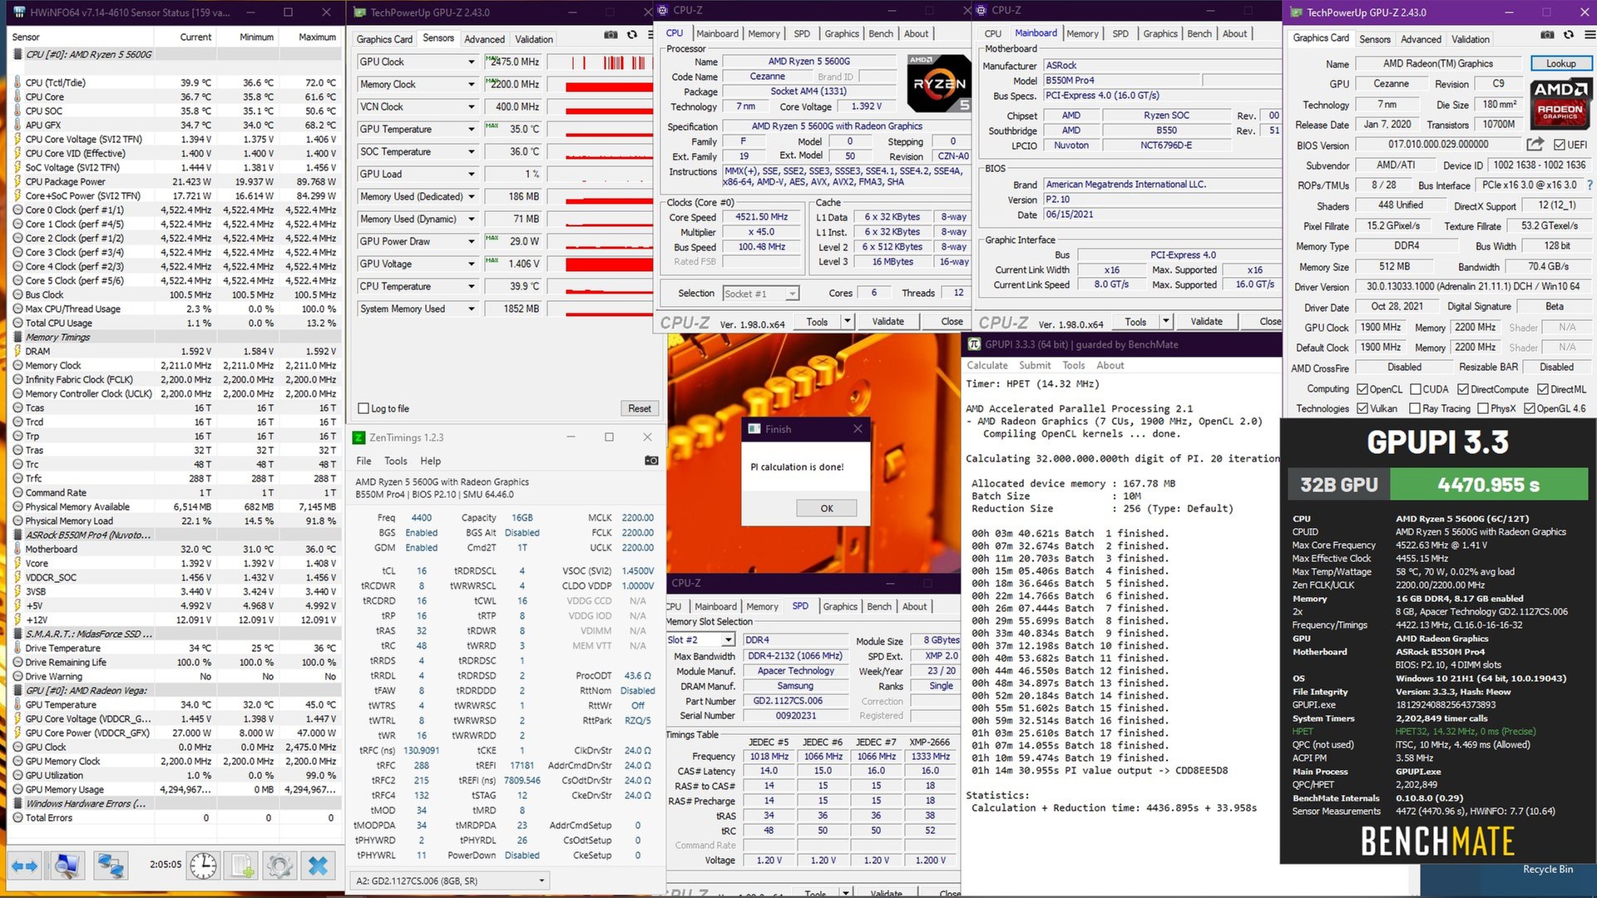Click ZenTimings green Z title bar icon
Image resolution: width=1597 pixels, height=898 pixels.
358,437
